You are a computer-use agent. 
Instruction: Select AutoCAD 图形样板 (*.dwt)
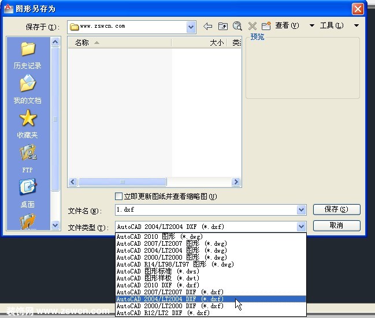(x=211, y=278)
